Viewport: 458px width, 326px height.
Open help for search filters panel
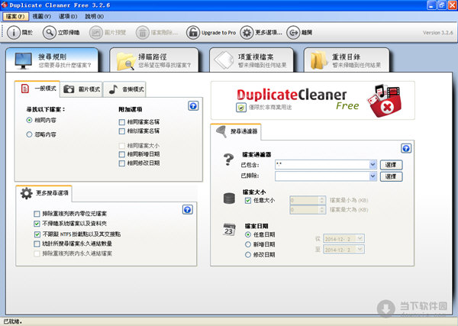pyautogui.click(x=406, y=148)
